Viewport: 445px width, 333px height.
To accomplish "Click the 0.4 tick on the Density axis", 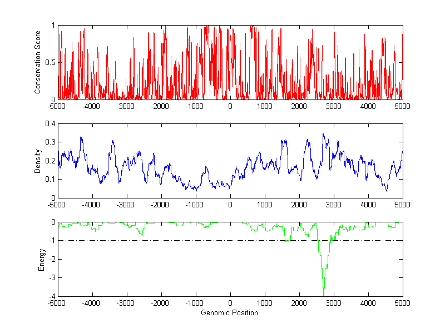I will pyautogui.click(x=49, y=124).
